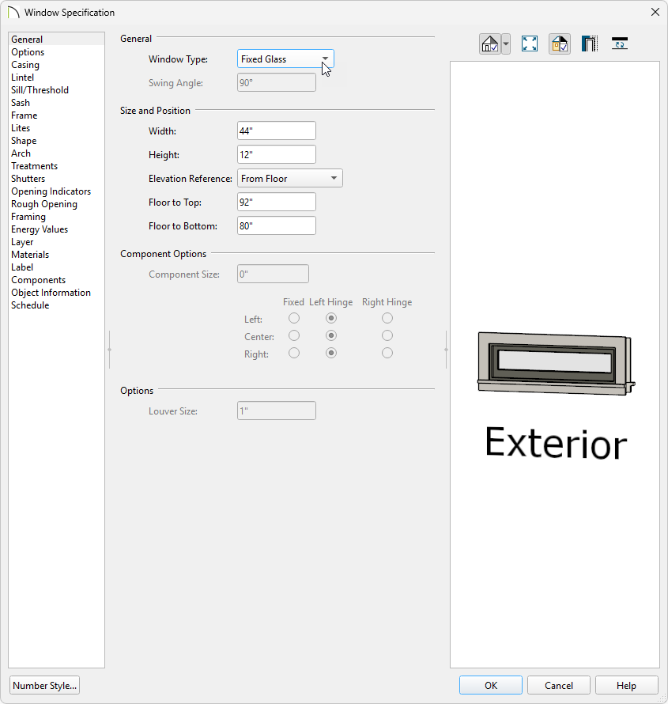This screenshot has height=704, width=668.
Task: Click the Floor to Bottom field
Action: pyautogui.click(x=277, y=226)
